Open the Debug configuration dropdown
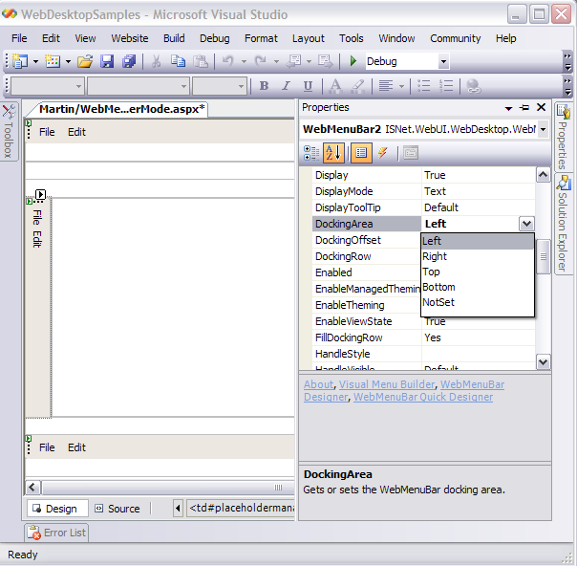 [x=443, y=61]
